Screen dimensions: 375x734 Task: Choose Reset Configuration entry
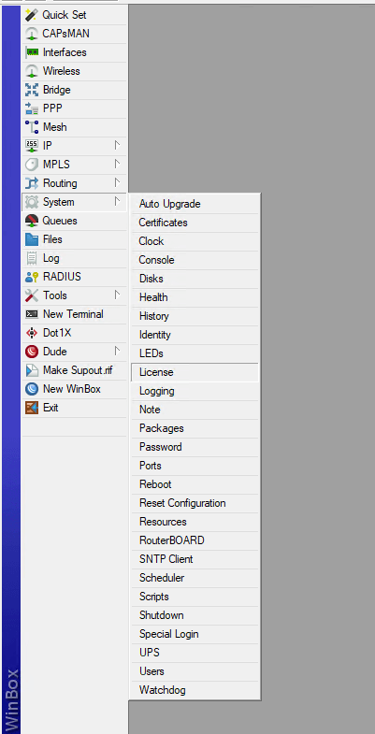195,504
